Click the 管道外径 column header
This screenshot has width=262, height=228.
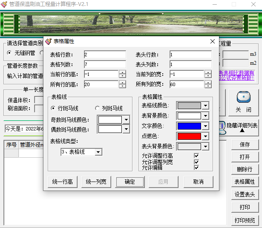pyautogui.click(x=31, y=145)
